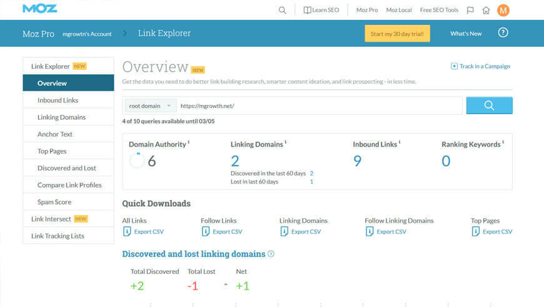Click the magnifier search icon in top navigation
The width and height of the screenshot is (544, 307).
coord(282,10)
